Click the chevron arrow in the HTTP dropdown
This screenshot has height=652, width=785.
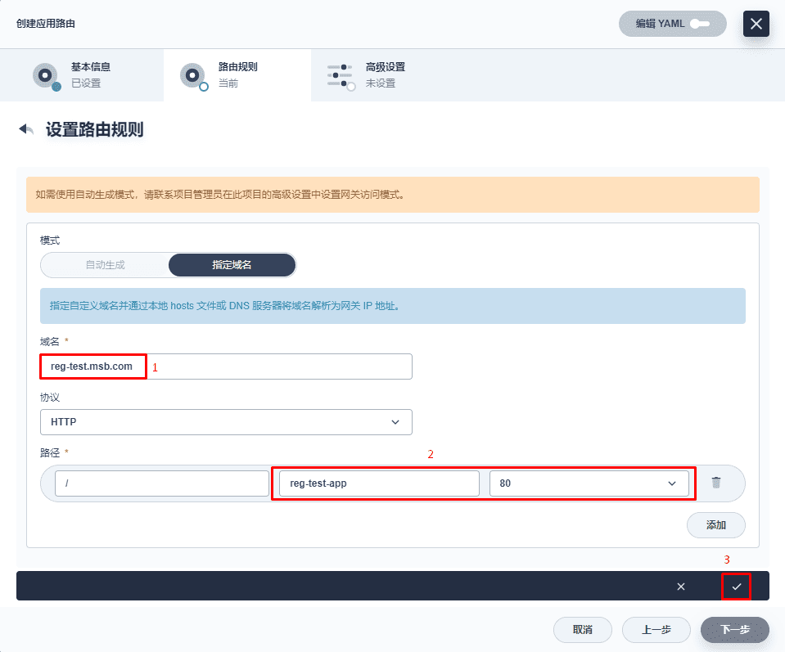[x=395, y=422]
